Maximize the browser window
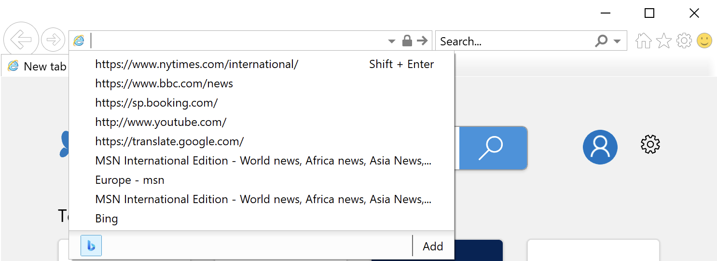Viewport: 717px width, 261px height. [x=649, y=13]
